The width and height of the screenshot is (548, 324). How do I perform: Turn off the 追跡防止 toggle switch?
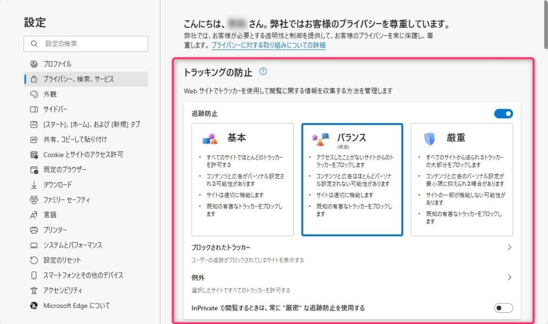(504, 114)
